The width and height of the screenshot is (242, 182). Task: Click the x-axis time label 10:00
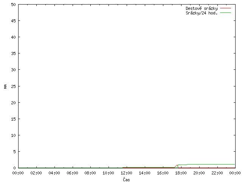pos(109,173)
